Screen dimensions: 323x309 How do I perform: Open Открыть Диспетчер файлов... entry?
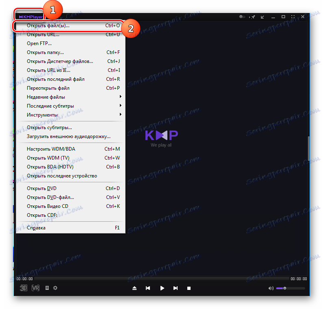tap(71, 61)
